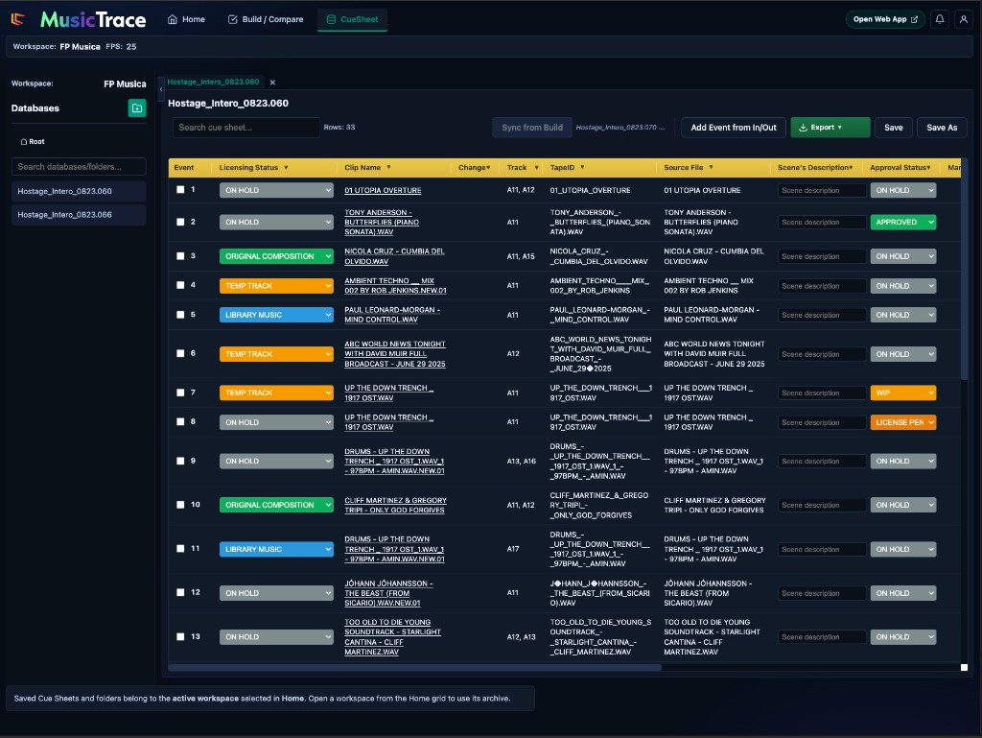Click Sync from Build button

(531, 128)
